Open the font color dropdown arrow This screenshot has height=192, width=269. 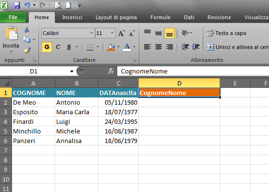coord(134,47)
